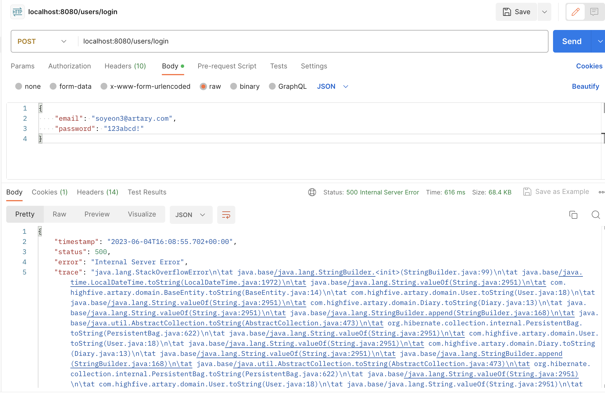Open response Headers (14) tab
The height and width of the screenshot is (394, 605).
coord(97,192)
